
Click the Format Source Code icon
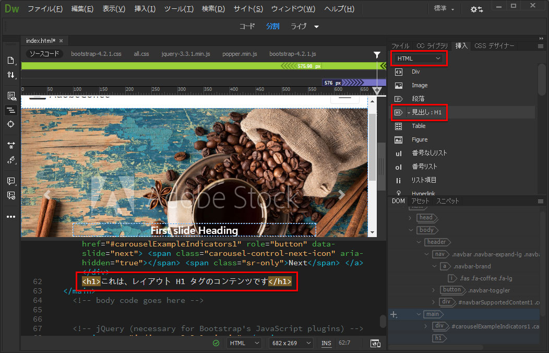(x=10, y=161)
